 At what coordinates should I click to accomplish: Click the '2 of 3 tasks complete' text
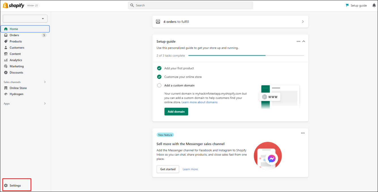coord(171,56)
